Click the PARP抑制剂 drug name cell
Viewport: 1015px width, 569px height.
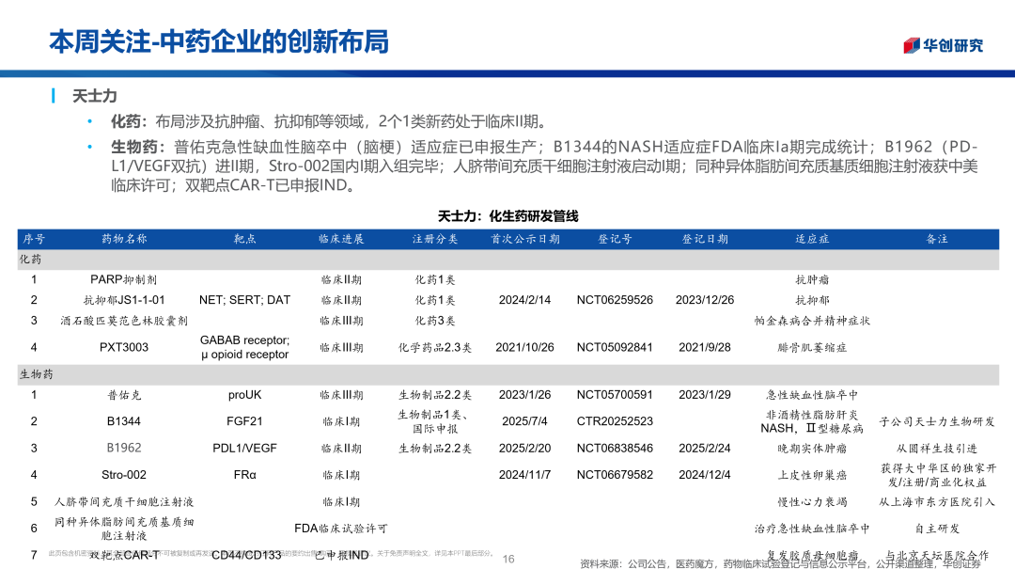(x=124, y=280)
